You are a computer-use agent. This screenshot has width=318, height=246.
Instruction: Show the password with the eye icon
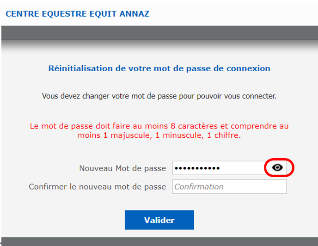(x=277, y=168)
